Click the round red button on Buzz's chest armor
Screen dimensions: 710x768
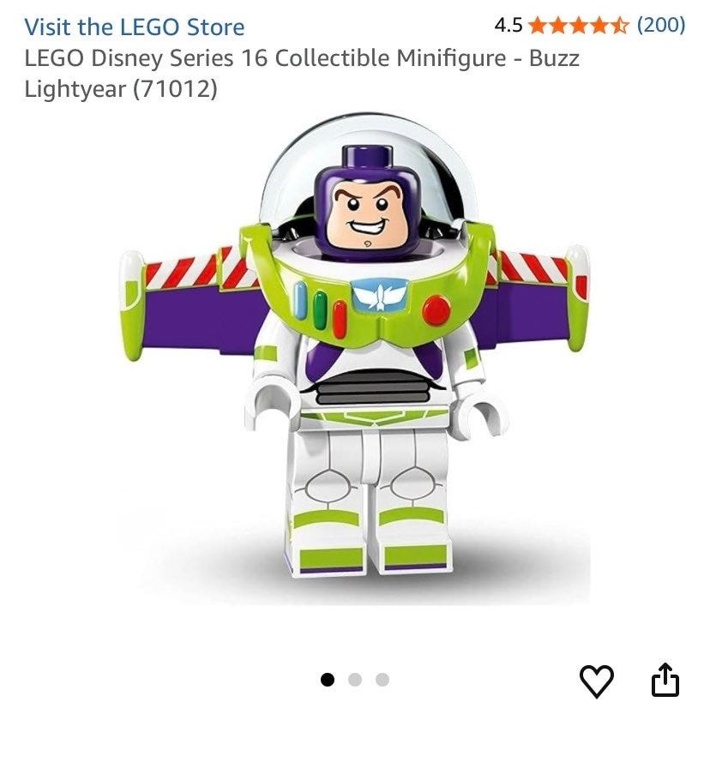pyautogui.click(x=436, y=310)
